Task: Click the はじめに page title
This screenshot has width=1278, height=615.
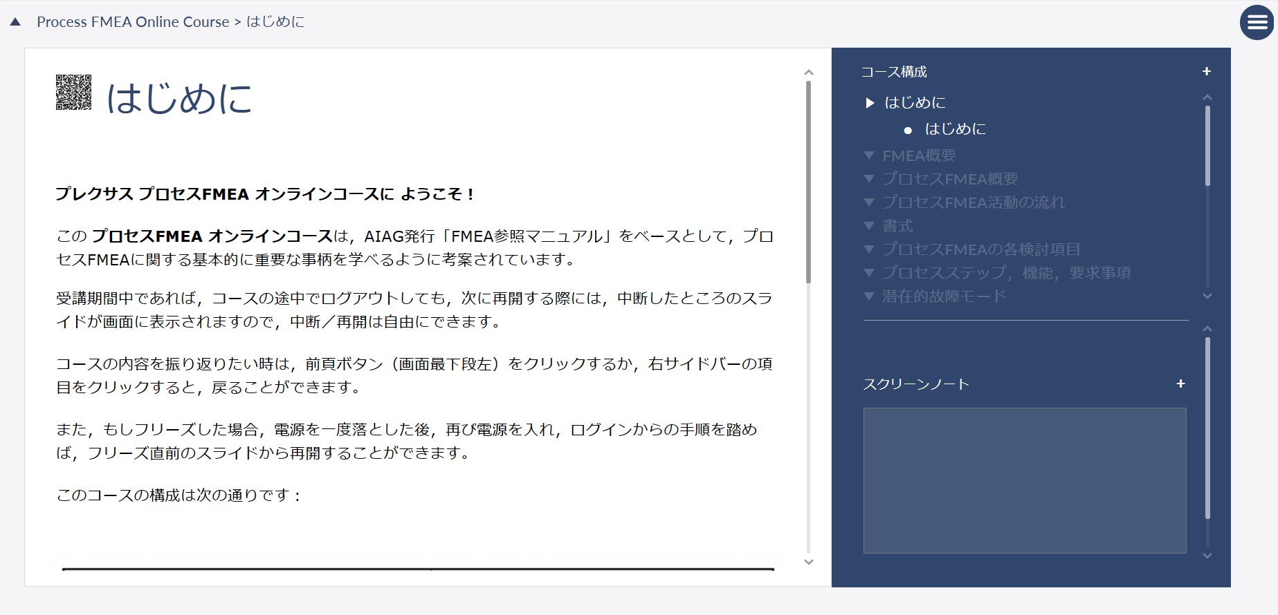Action: [179, 97]
